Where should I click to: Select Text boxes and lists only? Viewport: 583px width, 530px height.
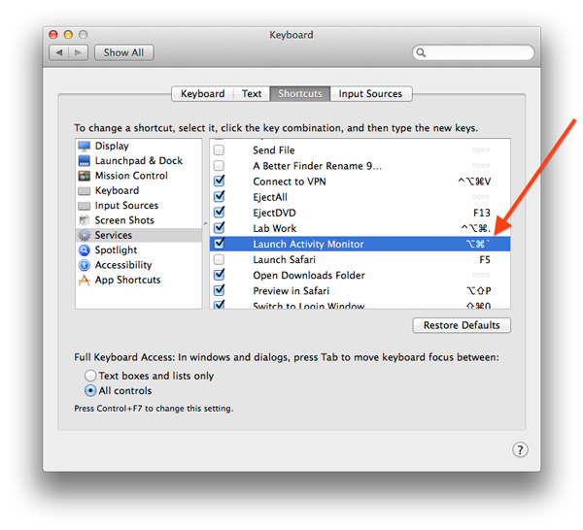click(90, 376)
